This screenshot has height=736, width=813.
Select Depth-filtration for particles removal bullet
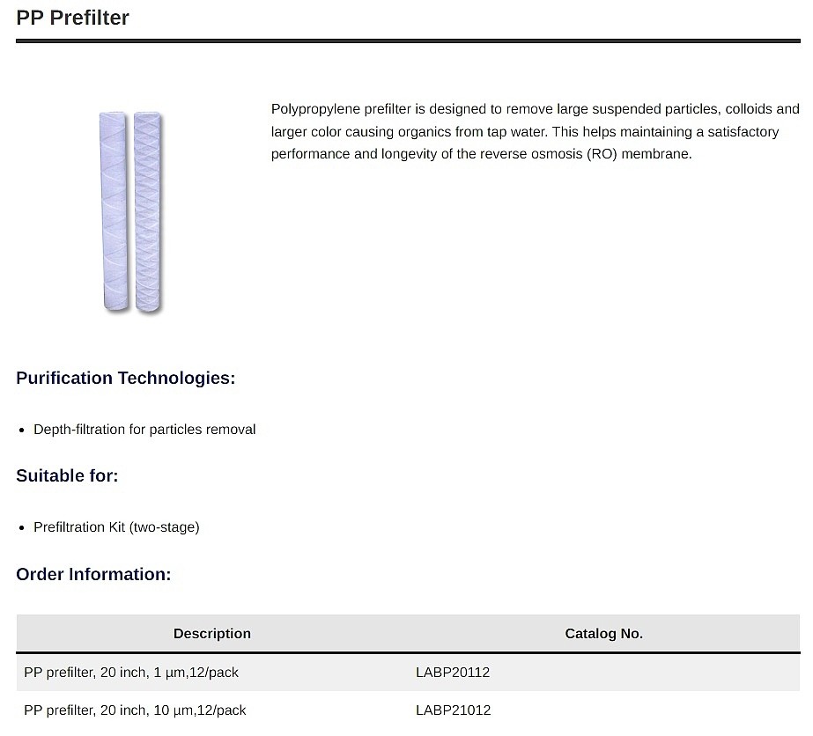click(144, 429)
